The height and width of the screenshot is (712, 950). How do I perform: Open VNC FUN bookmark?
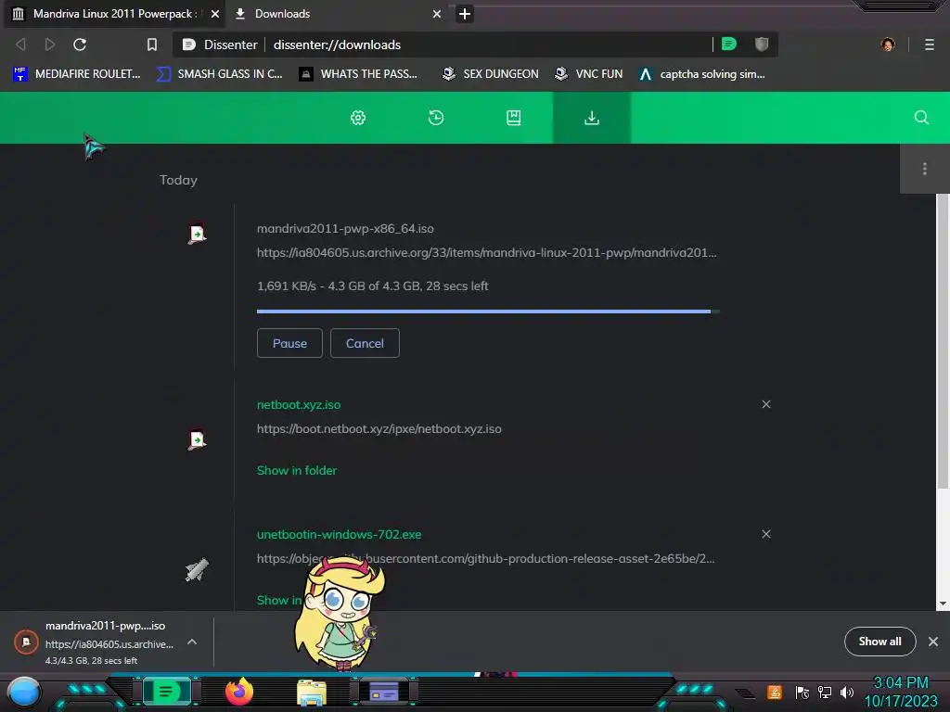[588, 74]
